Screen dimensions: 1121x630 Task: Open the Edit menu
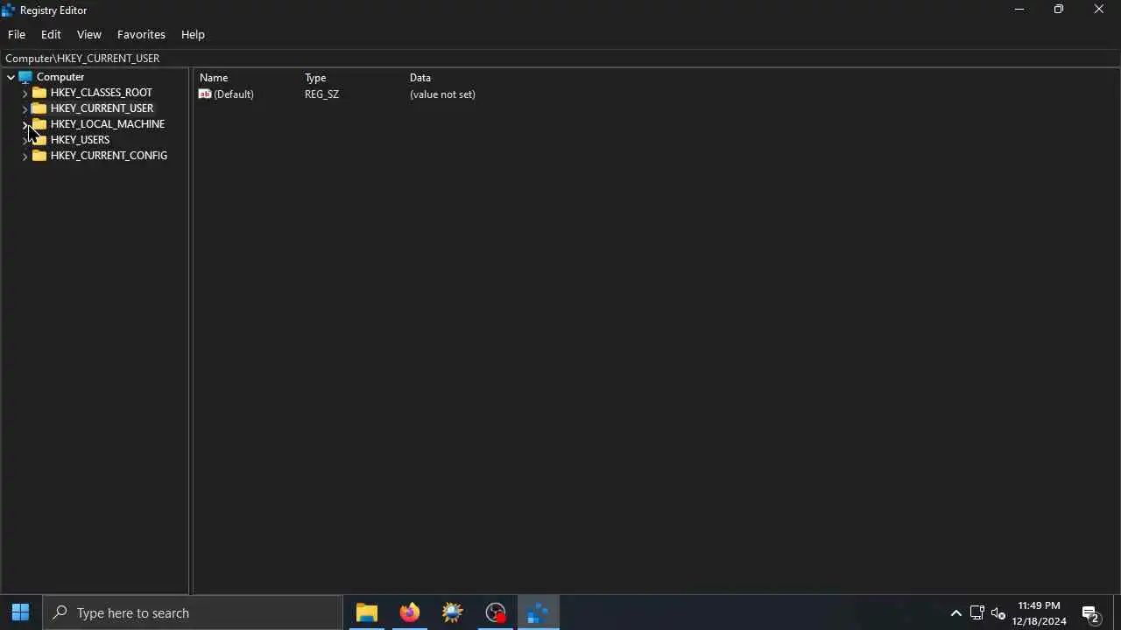[x=51, y=34]
